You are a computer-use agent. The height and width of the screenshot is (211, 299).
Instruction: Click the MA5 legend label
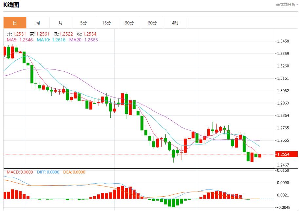coord(19,40)
